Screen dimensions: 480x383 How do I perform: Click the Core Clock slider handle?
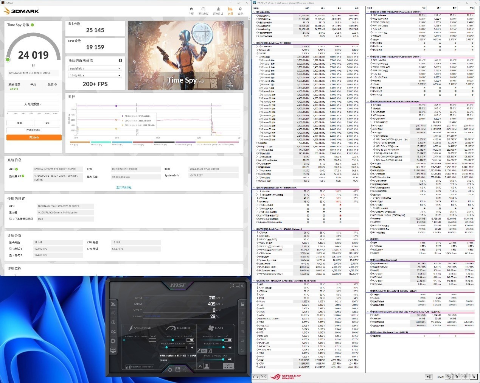[x=172, y=340]
